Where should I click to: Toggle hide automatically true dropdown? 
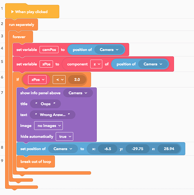pos(64,136)
